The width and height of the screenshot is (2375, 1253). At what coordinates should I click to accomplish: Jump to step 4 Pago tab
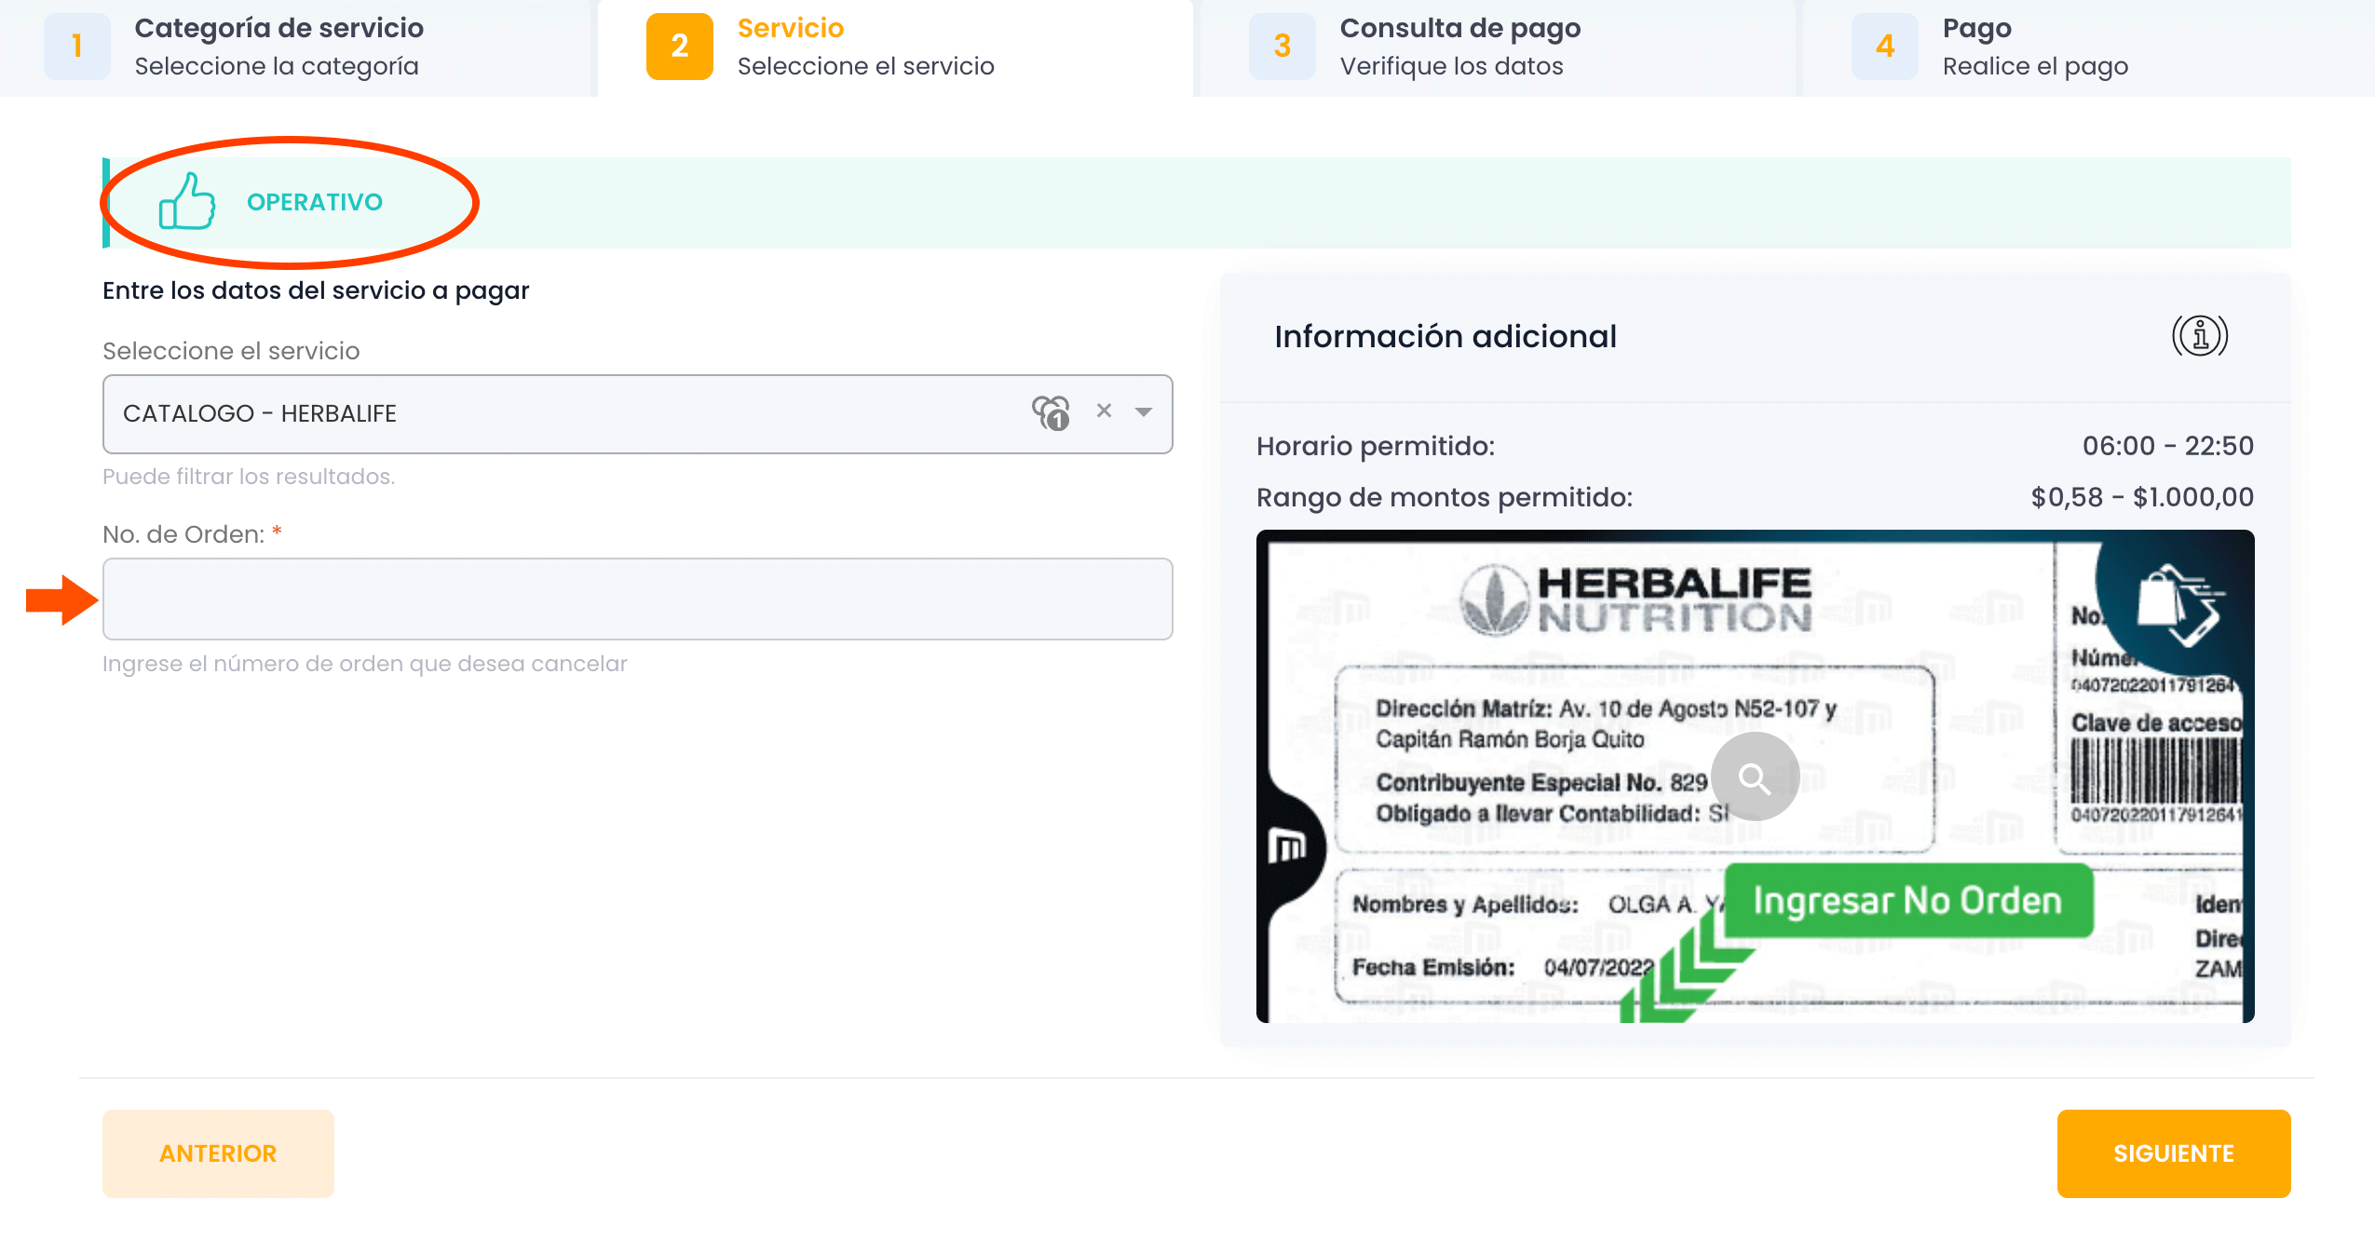click(x=2089, y=47)
